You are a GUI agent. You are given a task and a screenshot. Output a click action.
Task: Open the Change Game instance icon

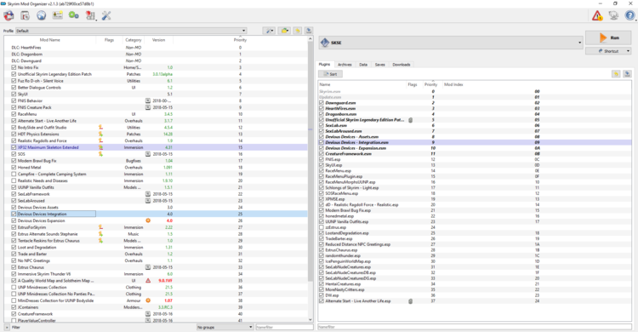tap(9, 16)
